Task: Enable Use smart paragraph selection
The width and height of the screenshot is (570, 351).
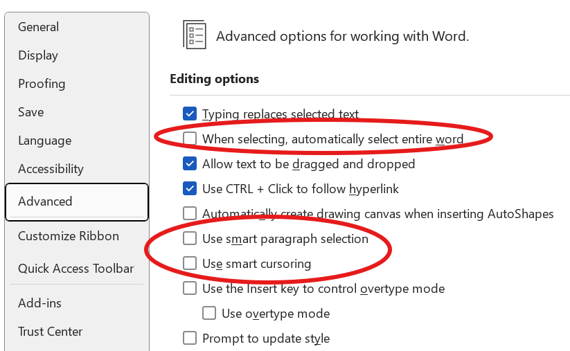Action: [x=190, y=238]
